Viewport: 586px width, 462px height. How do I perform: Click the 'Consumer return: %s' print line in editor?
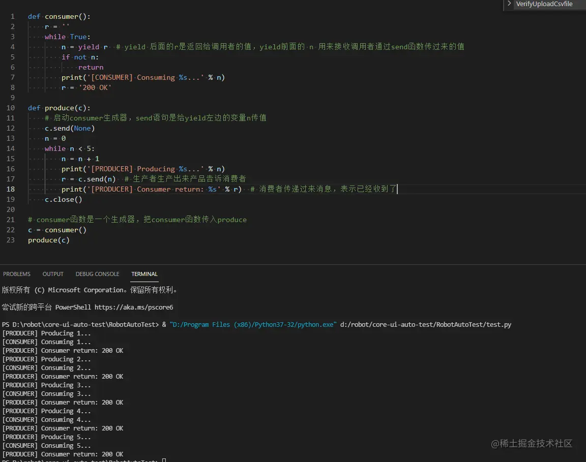[152, 190]
